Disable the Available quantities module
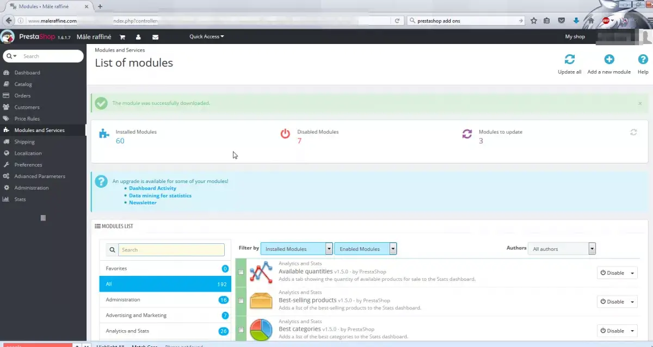653x347 pixels. (612, 273)
